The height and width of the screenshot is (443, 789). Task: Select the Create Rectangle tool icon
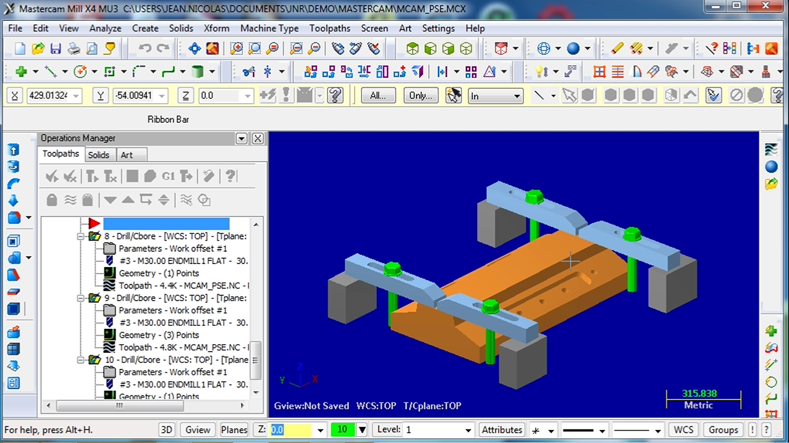(110, 72)
